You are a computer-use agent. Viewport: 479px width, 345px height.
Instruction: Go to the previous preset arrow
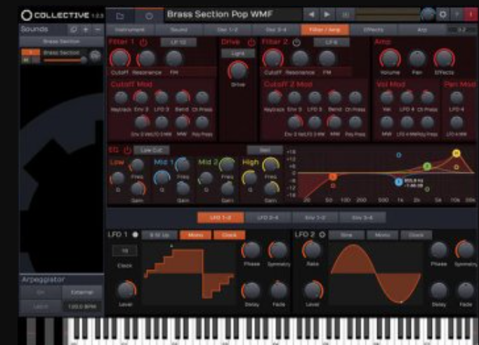311,14
